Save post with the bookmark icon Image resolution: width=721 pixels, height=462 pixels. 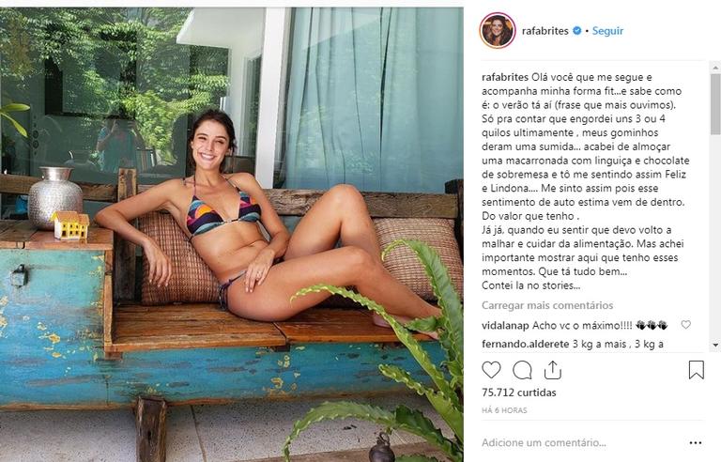tap(697, 370)
